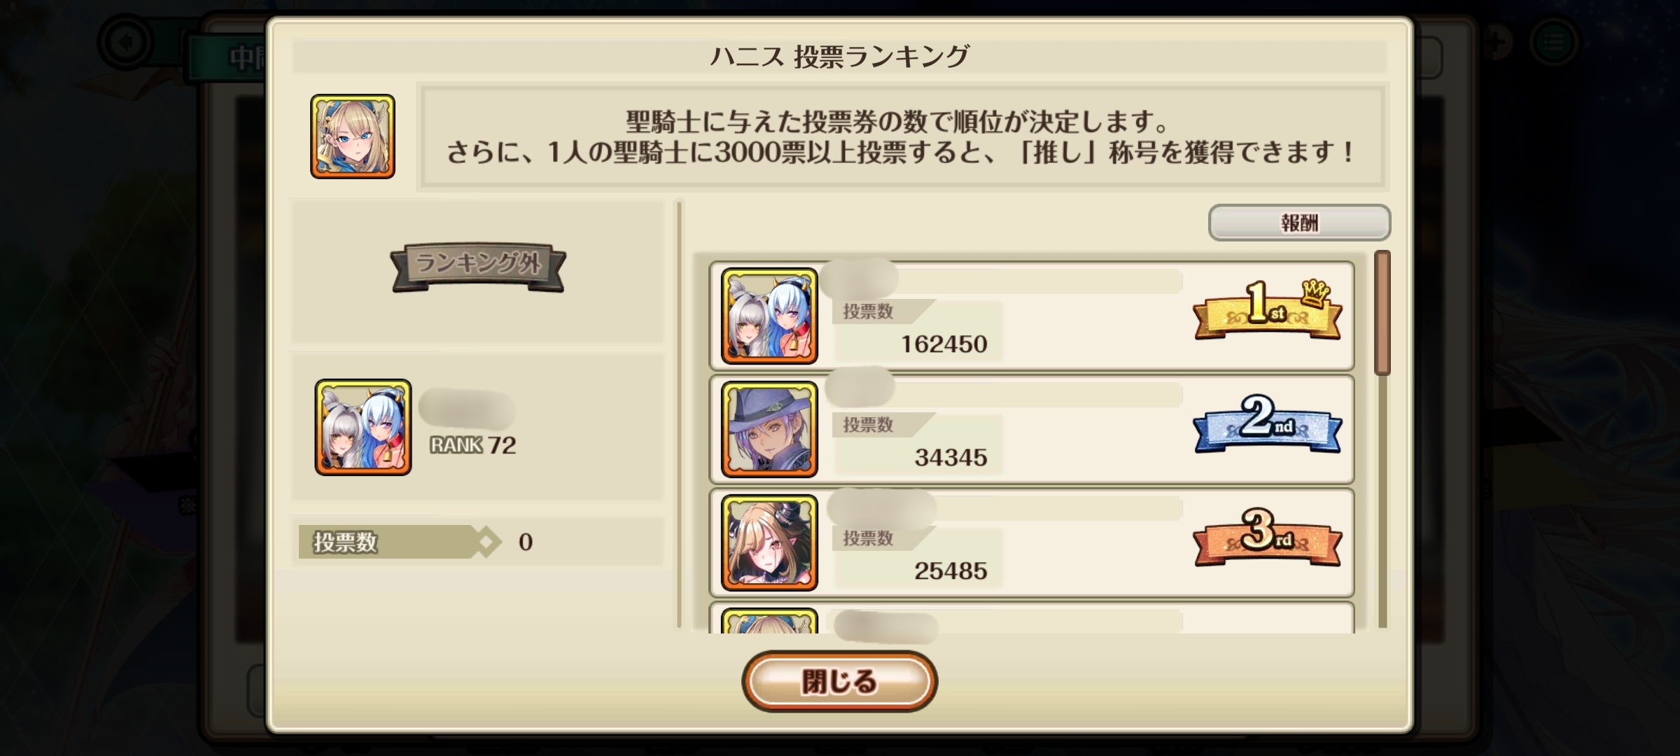Click the Hanis character portrait icon

353,136
